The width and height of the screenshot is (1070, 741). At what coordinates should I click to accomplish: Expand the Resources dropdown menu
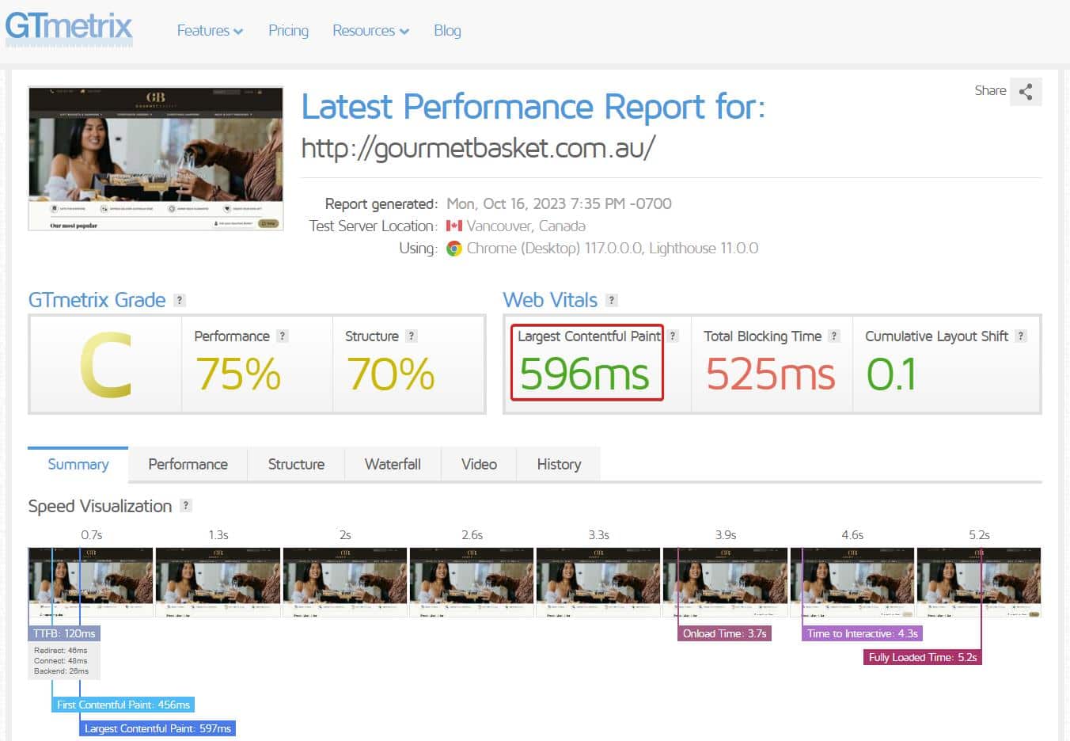[x=370, y=31]
